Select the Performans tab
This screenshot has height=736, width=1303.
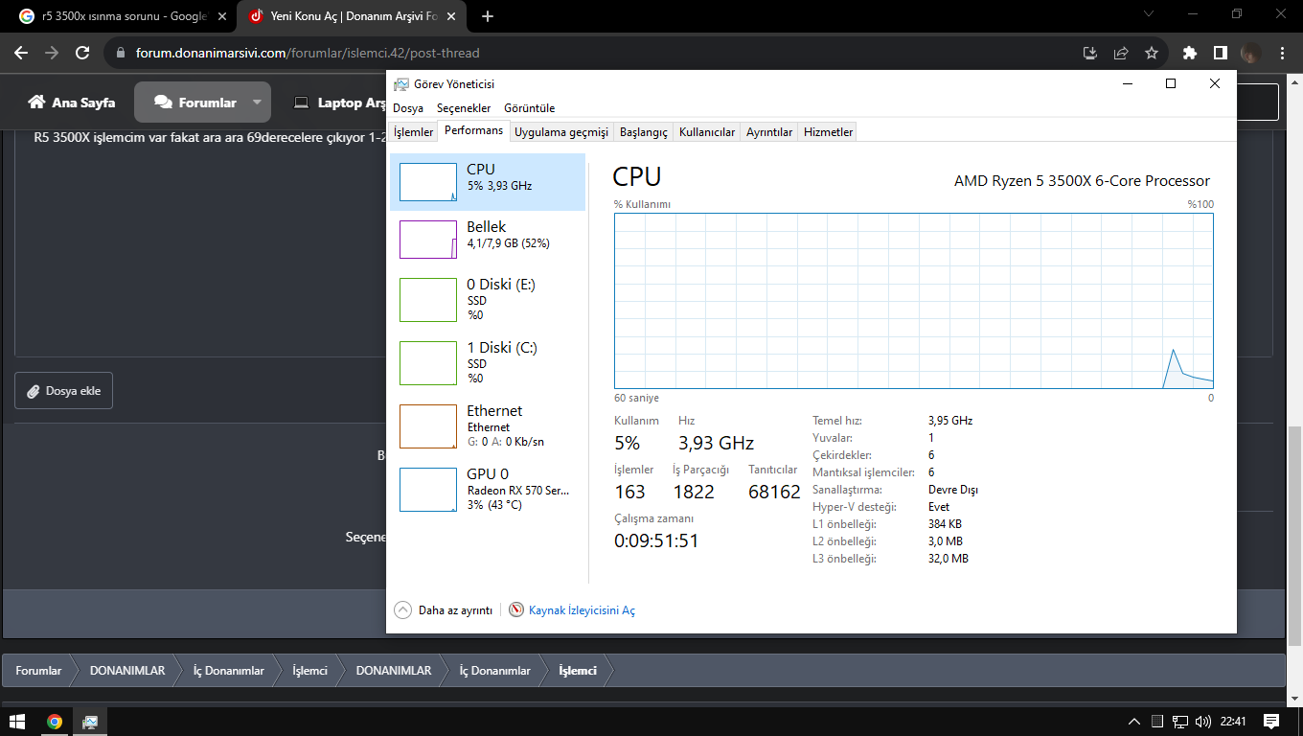[x=473, y=130]
